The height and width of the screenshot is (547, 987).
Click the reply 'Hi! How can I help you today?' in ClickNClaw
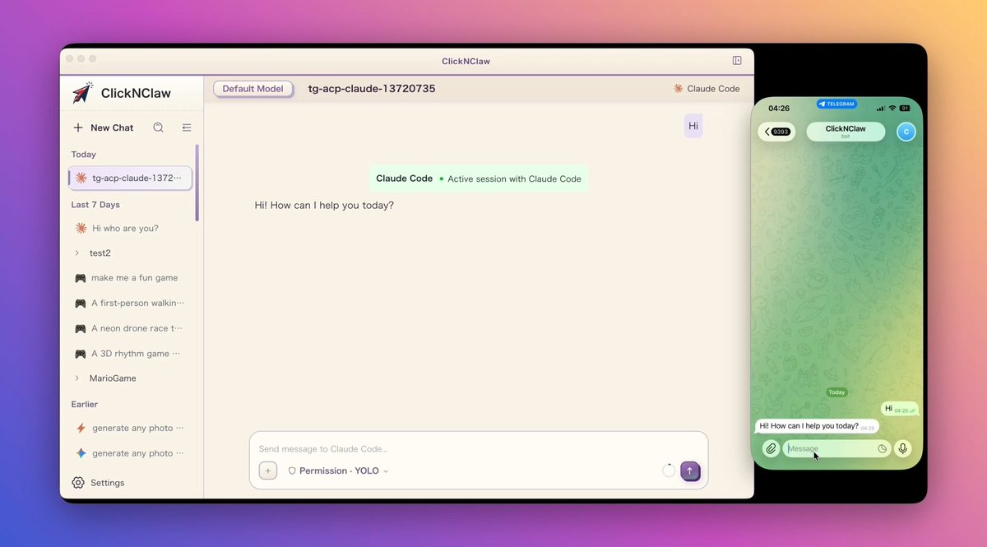324,206
